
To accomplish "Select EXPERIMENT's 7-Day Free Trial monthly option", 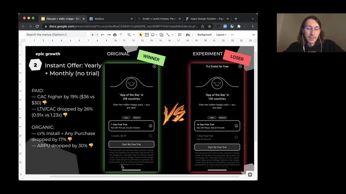I will [217, 137].
